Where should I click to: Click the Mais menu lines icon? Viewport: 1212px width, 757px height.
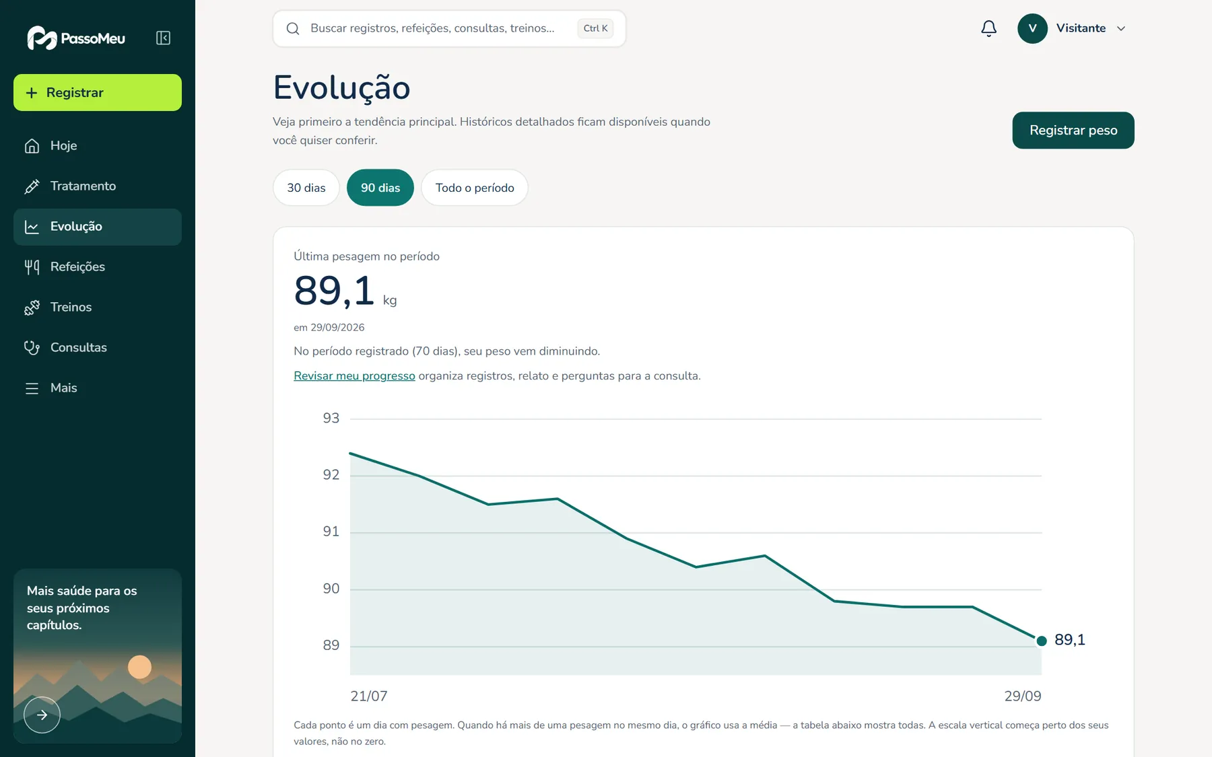(x=32, y=388)
